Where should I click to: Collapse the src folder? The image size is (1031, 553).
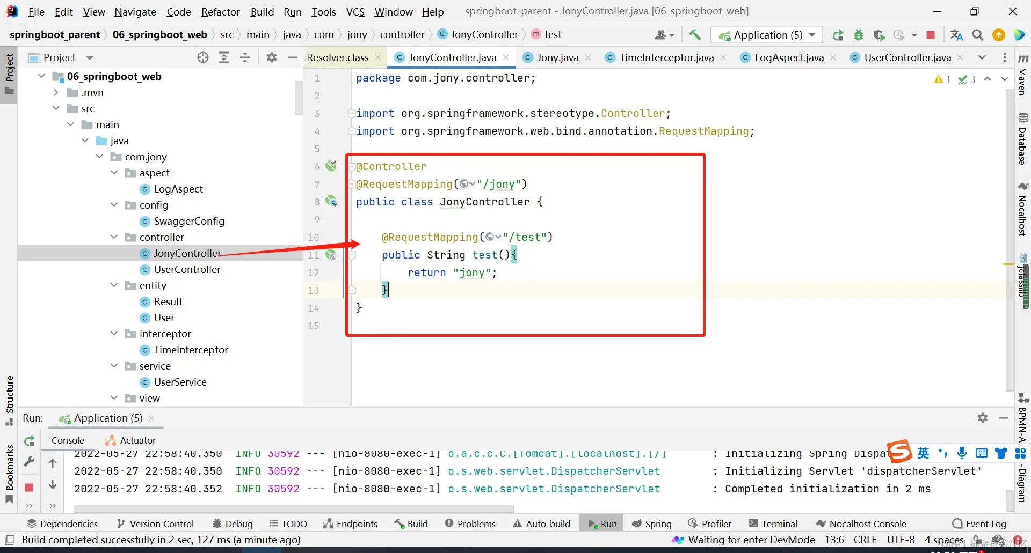click(56, 108)
